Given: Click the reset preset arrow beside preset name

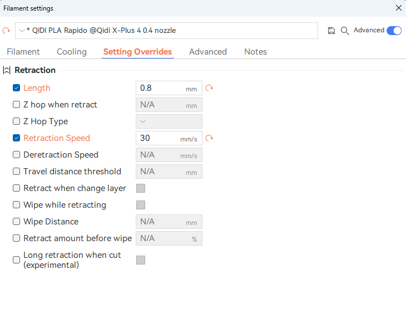Looking at the screenshot, I should pos(7,31).
